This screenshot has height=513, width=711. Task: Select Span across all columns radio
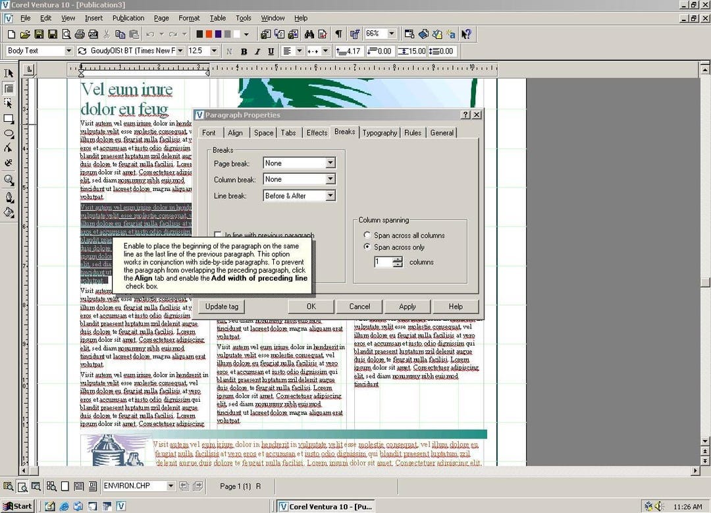point(367,235)
